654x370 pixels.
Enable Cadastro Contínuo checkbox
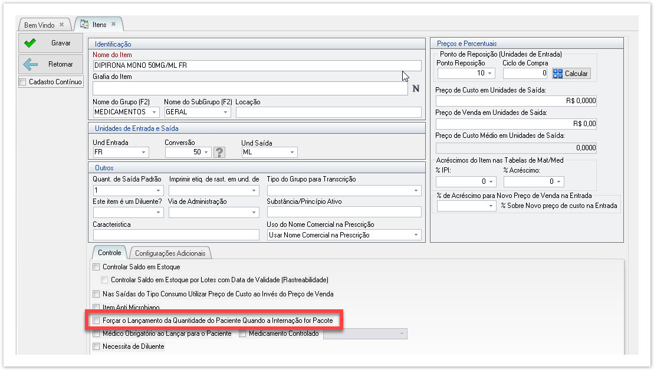click(23, 82)
